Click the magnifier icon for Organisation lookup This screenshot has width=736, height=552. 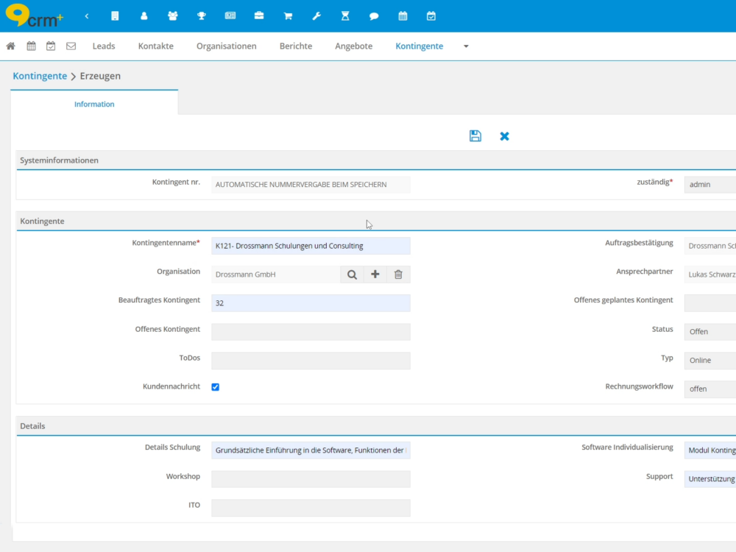coord(352,275)
